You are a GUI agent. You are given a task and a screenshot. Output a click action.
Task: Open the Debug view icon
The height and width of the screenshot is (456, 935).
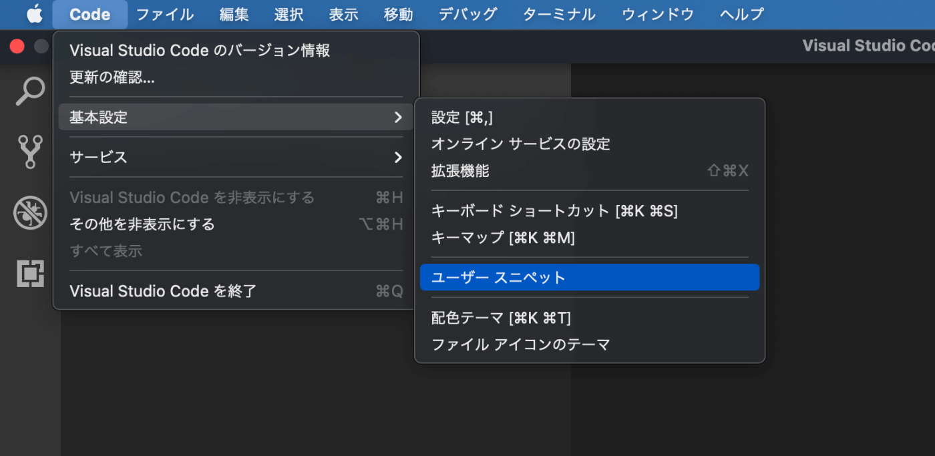point(30,213)
